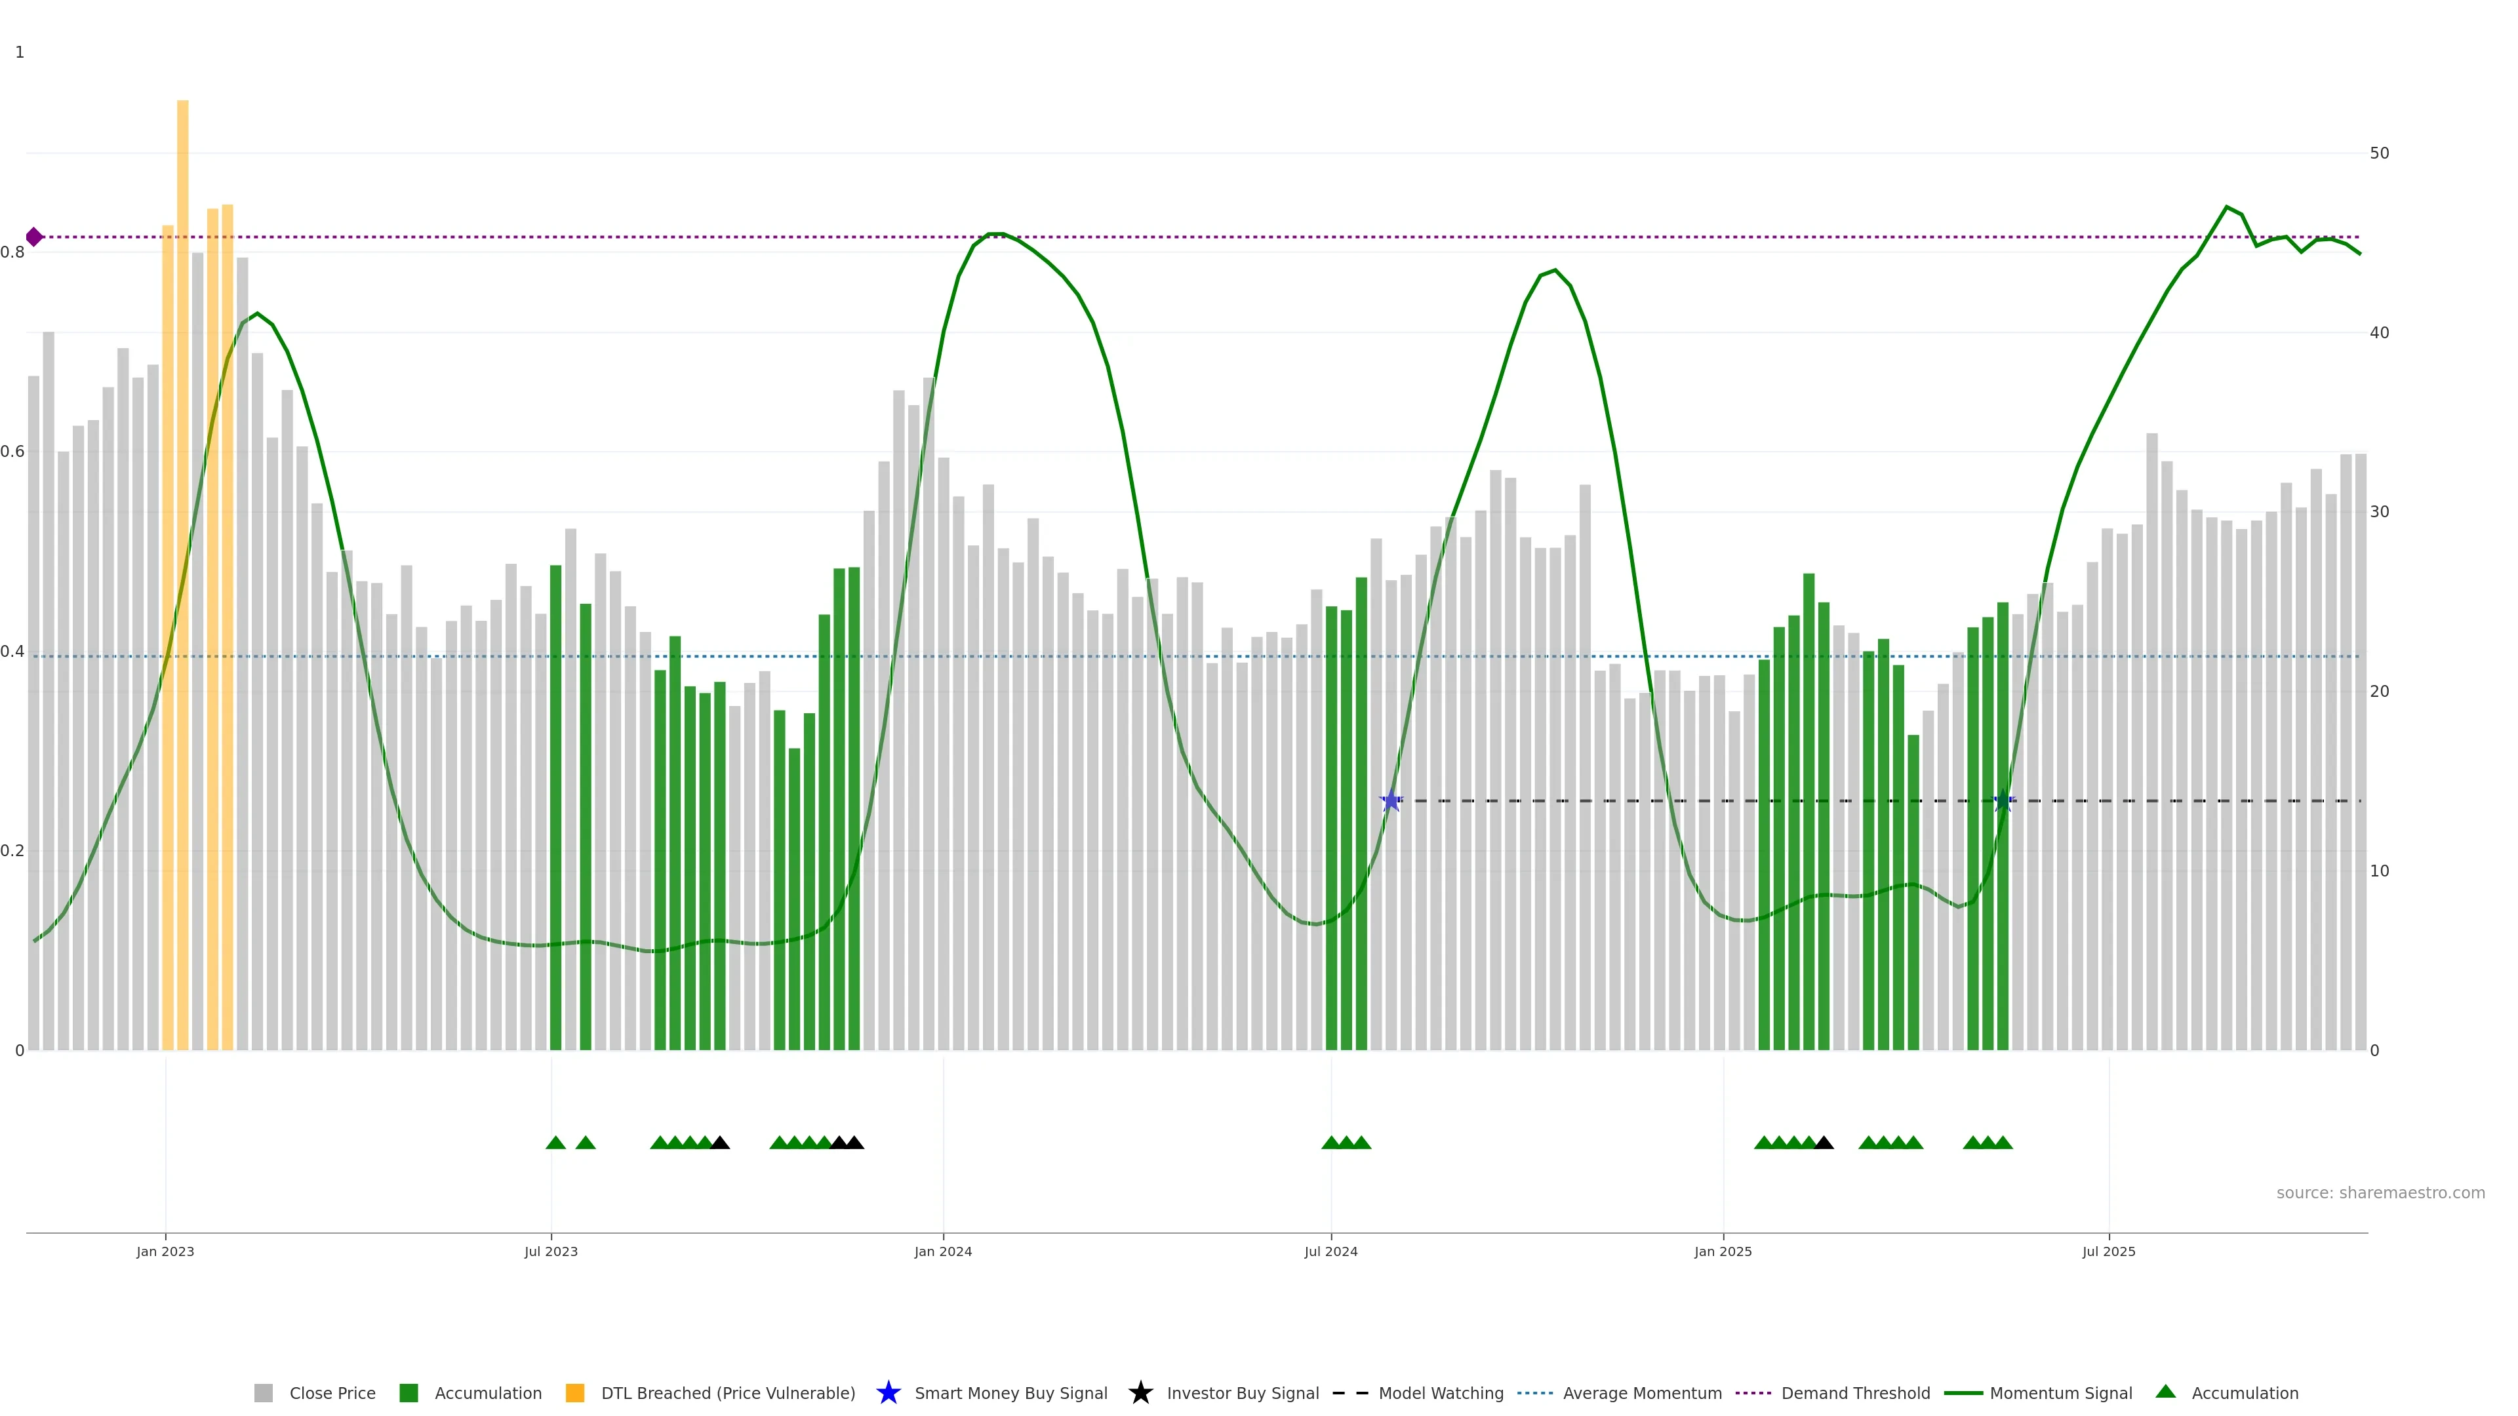Click the Jul 2025 axis label
The width and height of the screenshot is (2518, 1416).
click(x=2108, y=1252)
